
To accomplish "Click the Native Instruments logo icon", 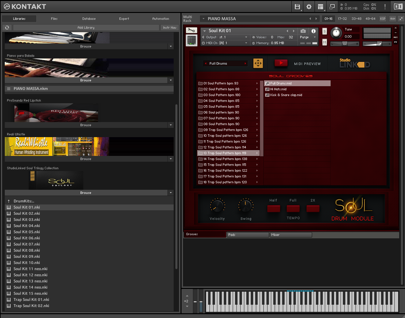I will [398, 7].
